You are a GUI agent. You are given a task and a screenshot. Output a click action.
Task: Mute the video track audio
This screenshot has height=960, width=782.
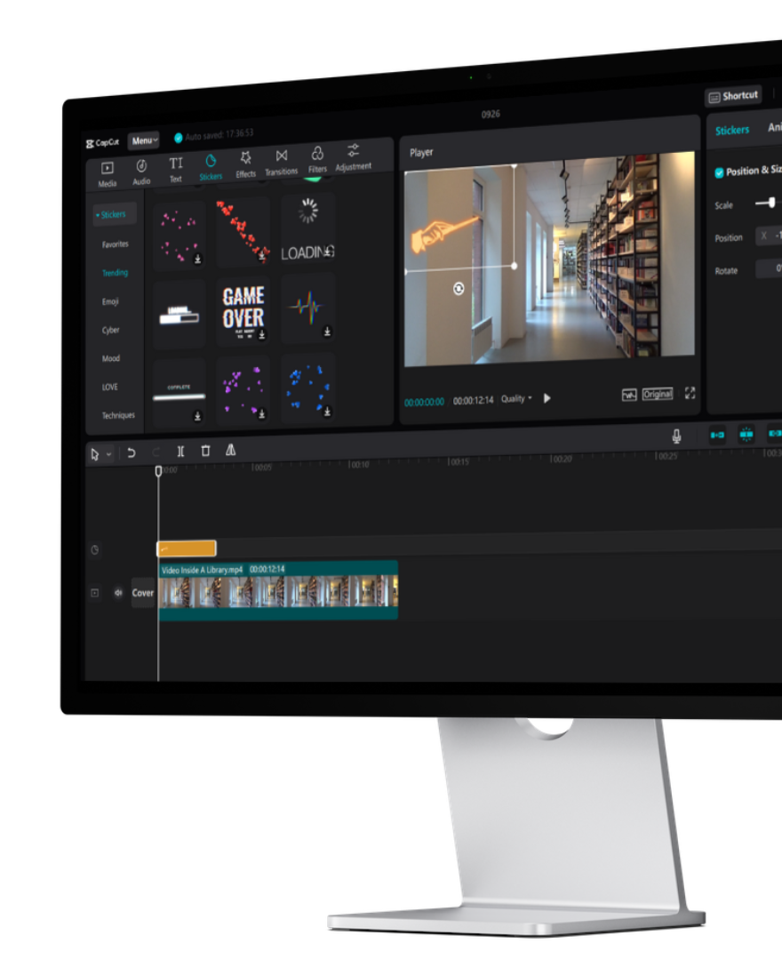click(118, 593)
